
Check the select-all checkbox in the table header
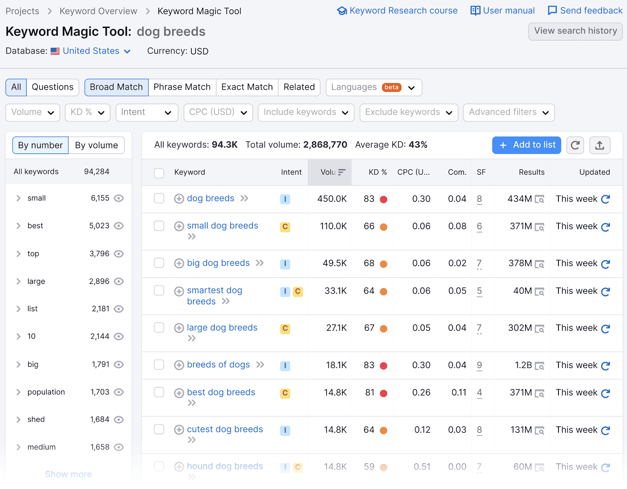click(159, 172)
